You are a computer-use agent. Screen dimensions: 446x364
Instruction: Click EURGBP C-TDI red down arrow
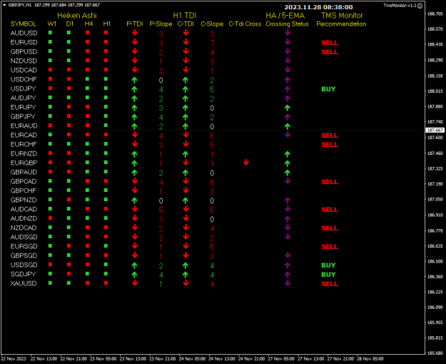click(186, 162)
